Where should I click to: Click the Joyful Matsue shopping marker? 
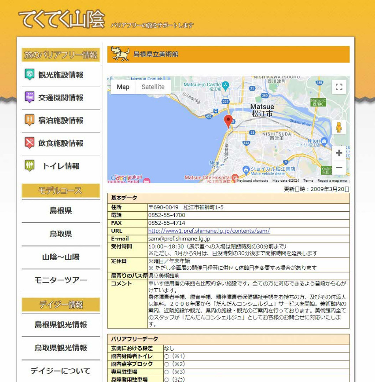(246, 169)
